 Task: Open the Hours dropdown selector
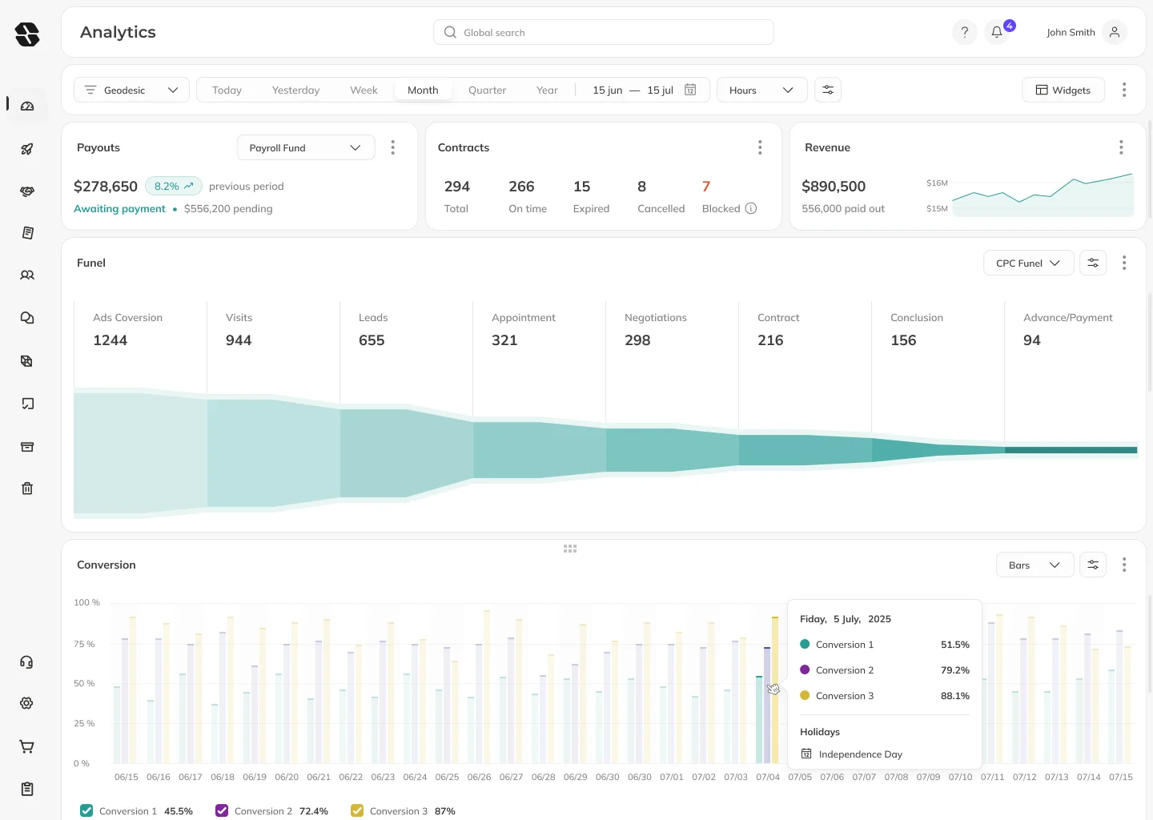click(x=761, y=90)
